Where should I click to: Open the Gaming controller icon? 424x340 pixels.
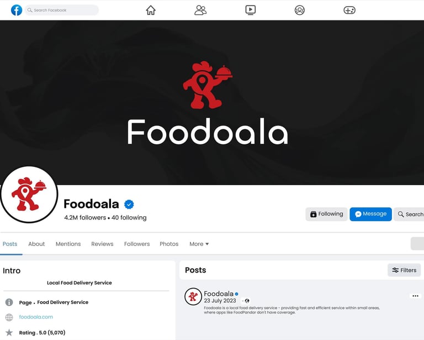[x=349, y=11]
